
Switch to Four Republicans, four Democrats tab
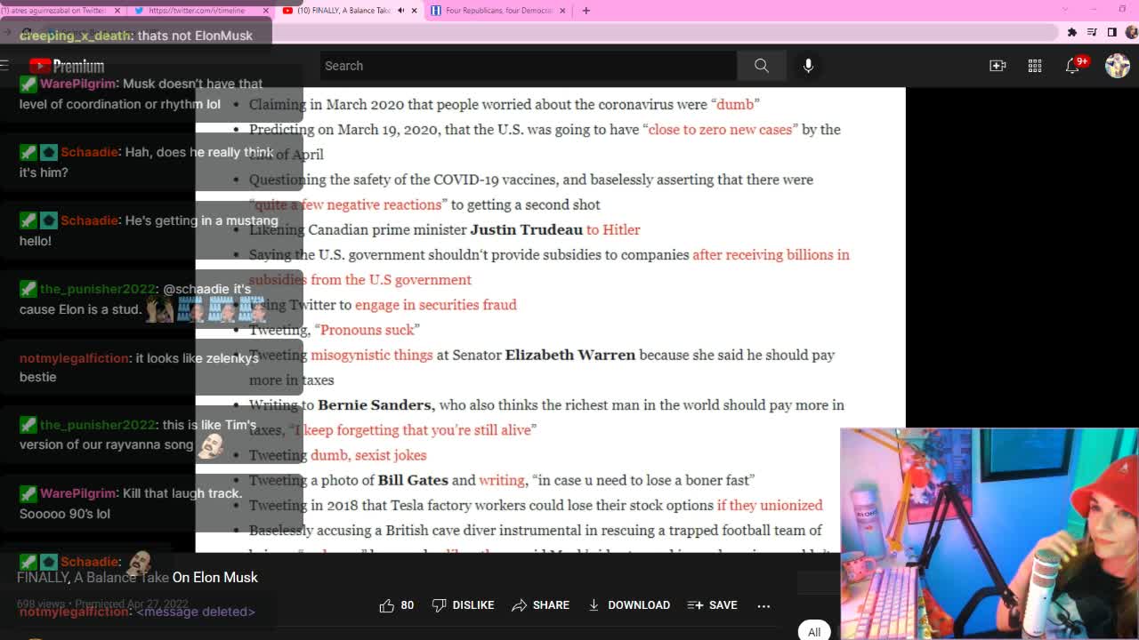coord(498,11)
